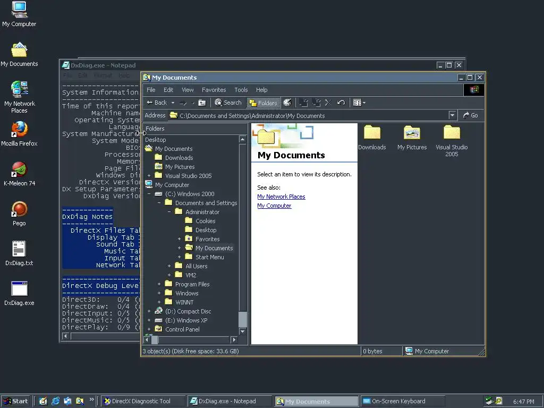Open the View menu in My Documents
The height and width of the screenshot is (408, 544).
tap(188, 90)
